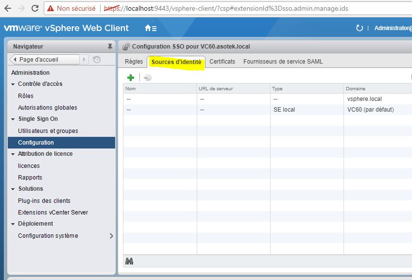The width and height of the screenshot is (412, 280).
Task: Sort by Type column header
Action: click(x=307, y=89)
